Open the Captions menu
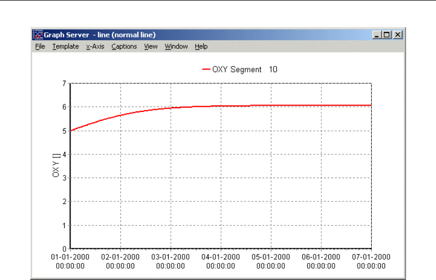The height and width of the screenshot is (280, 436). 124,47
